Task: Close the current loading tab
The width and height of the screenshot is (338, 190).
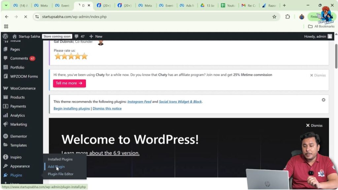Action: tap(89, 5)
